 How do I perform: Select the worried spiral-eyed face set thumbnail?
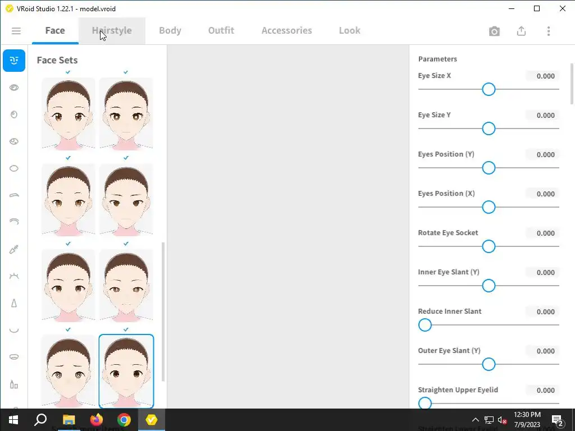(x=68, y=372)
